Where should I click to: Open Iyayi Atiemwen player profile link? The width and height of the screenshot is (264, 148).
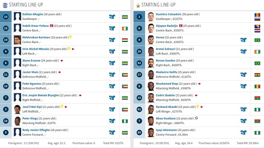[x=166, y=130]
